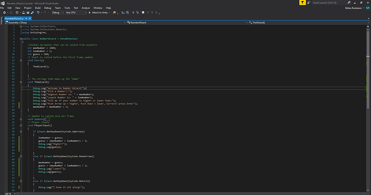Toggle a bookmark with the bookmark icon

pos(143,12)
